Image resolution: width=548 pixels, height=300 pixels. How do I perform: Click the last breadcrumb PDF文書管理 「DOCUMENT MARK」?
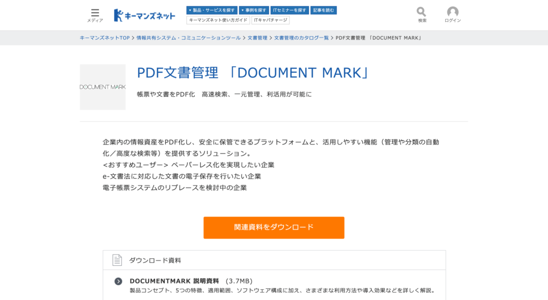click(x=379, y=38)
